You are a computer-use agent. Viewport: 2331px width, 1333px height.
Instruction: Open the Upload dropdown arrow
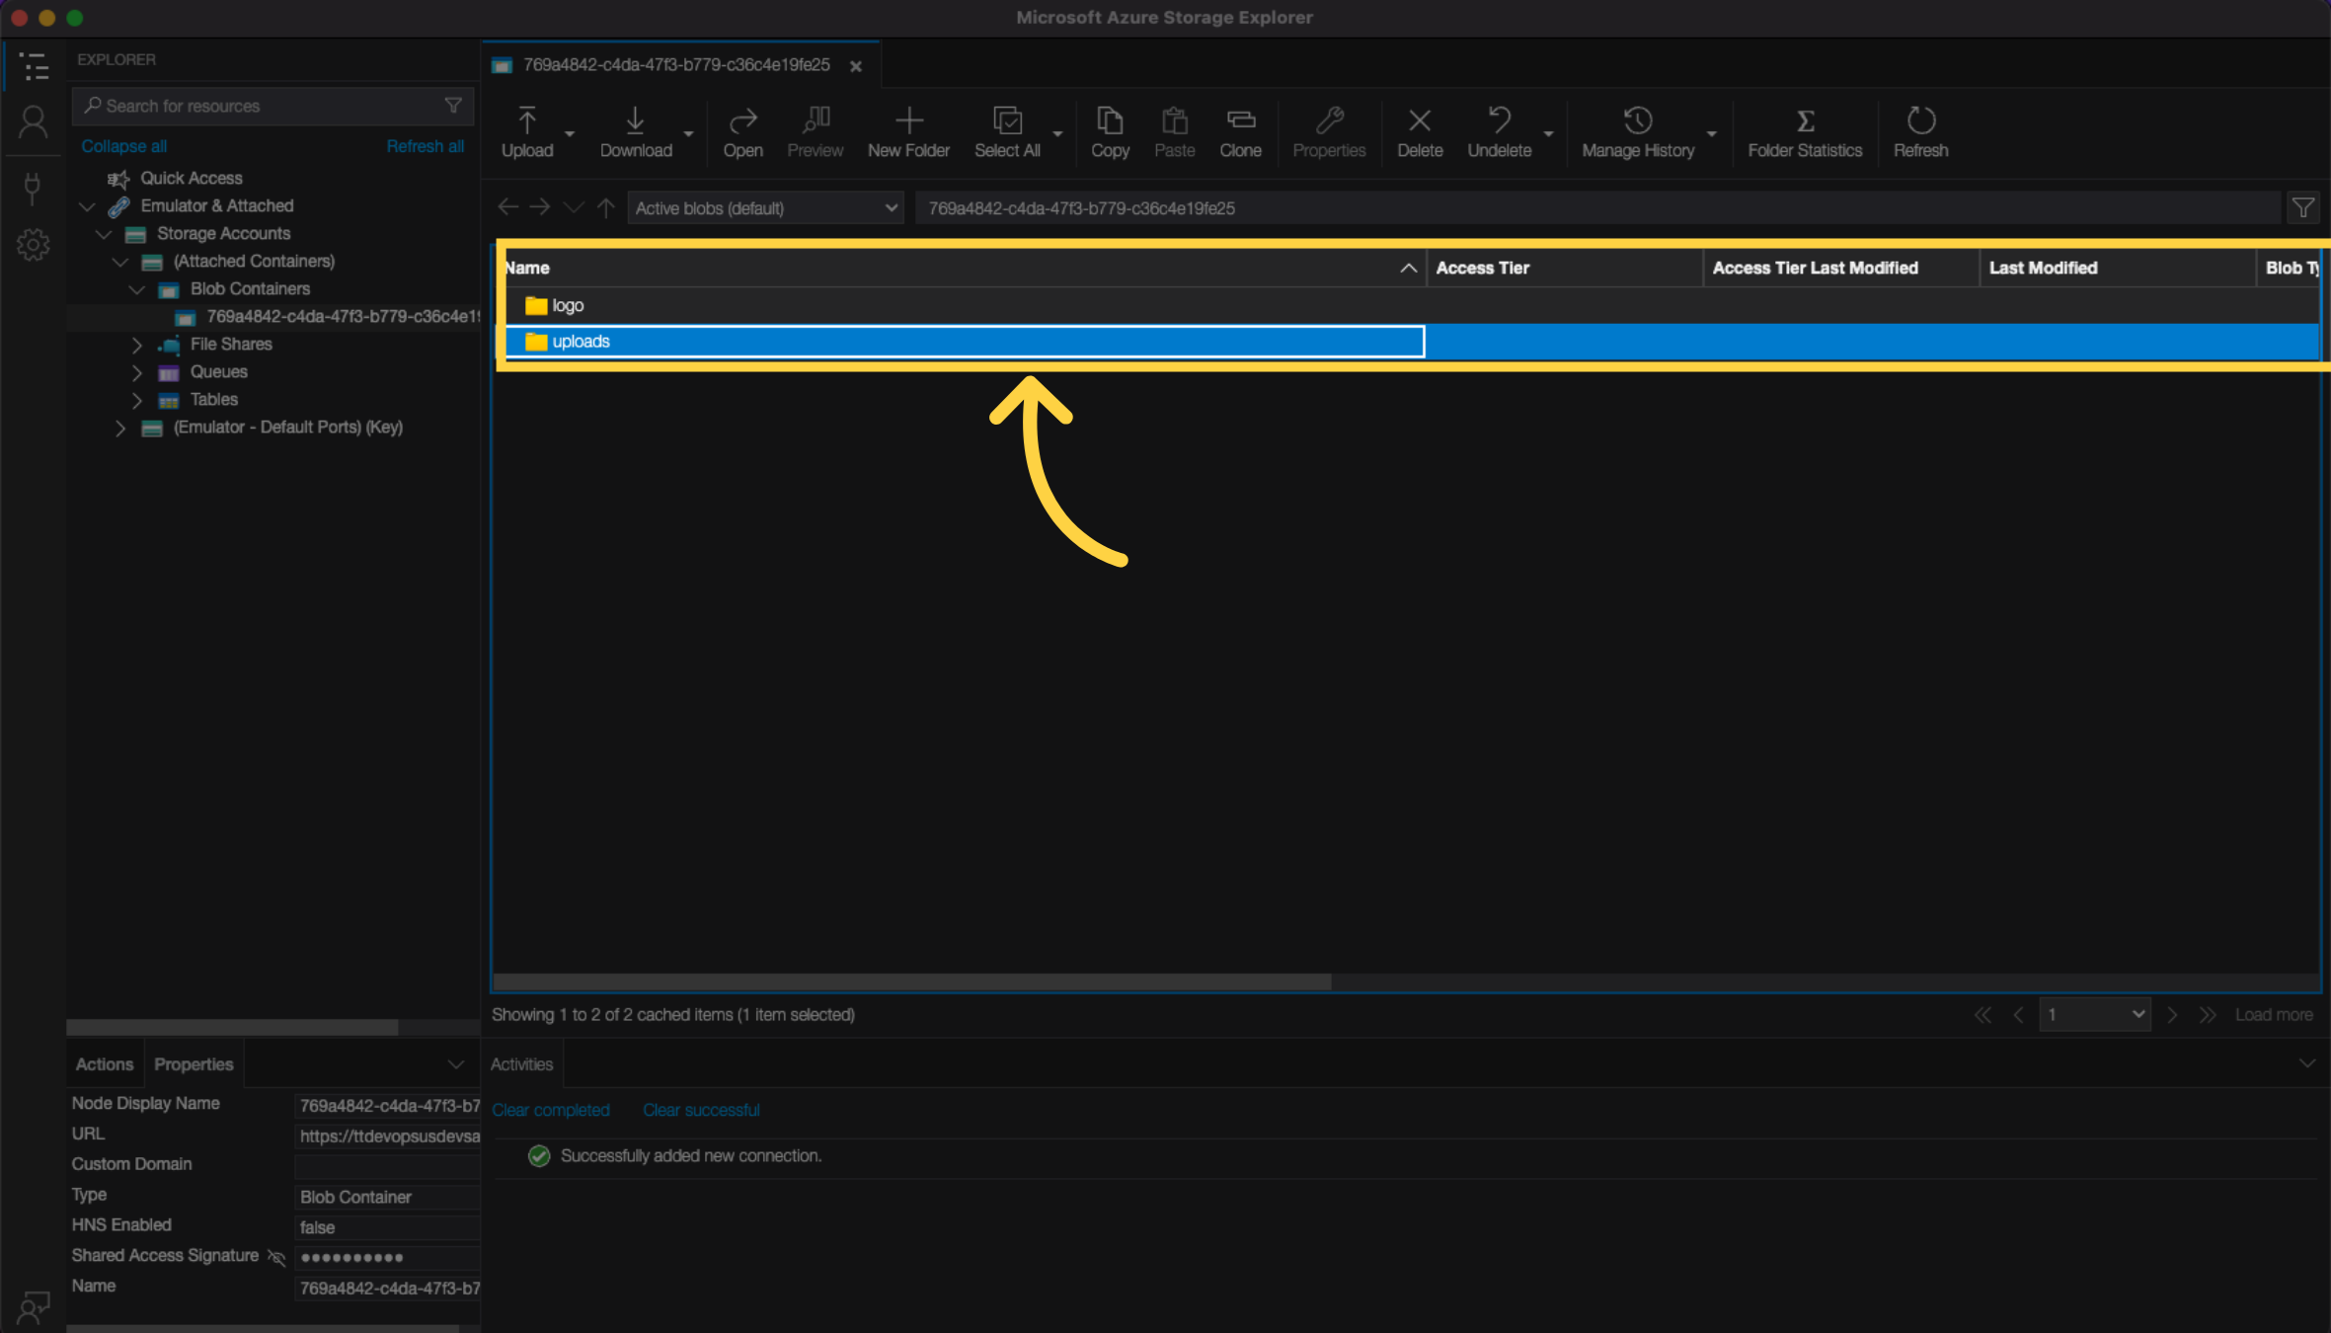pyautogui.click(x=570, y=133)
